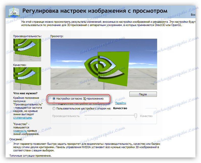Click 'Типичные ситуации применения.' heading
This screenshot has width=201, height=163.
click(30, 156)
